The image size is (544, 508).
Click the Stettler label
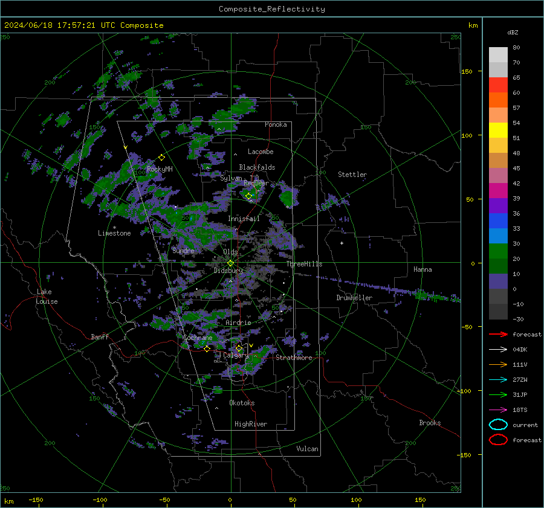tap(352, 175)
